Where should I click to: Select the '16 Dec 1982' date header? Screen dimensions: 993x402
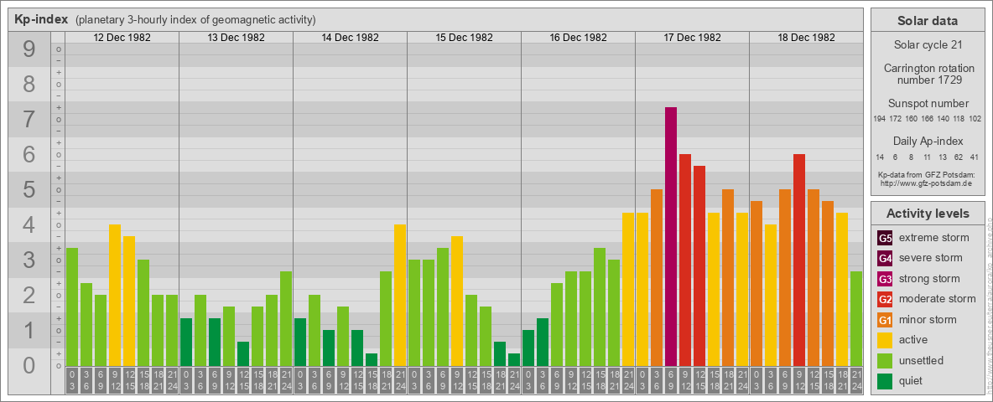[x=578, y=38]
